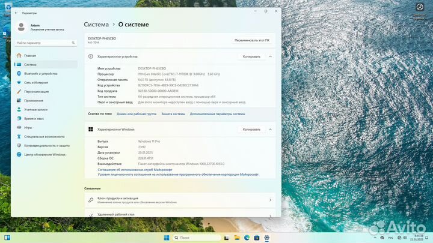Open the Учетные записи section via its icon

(19, 109)
